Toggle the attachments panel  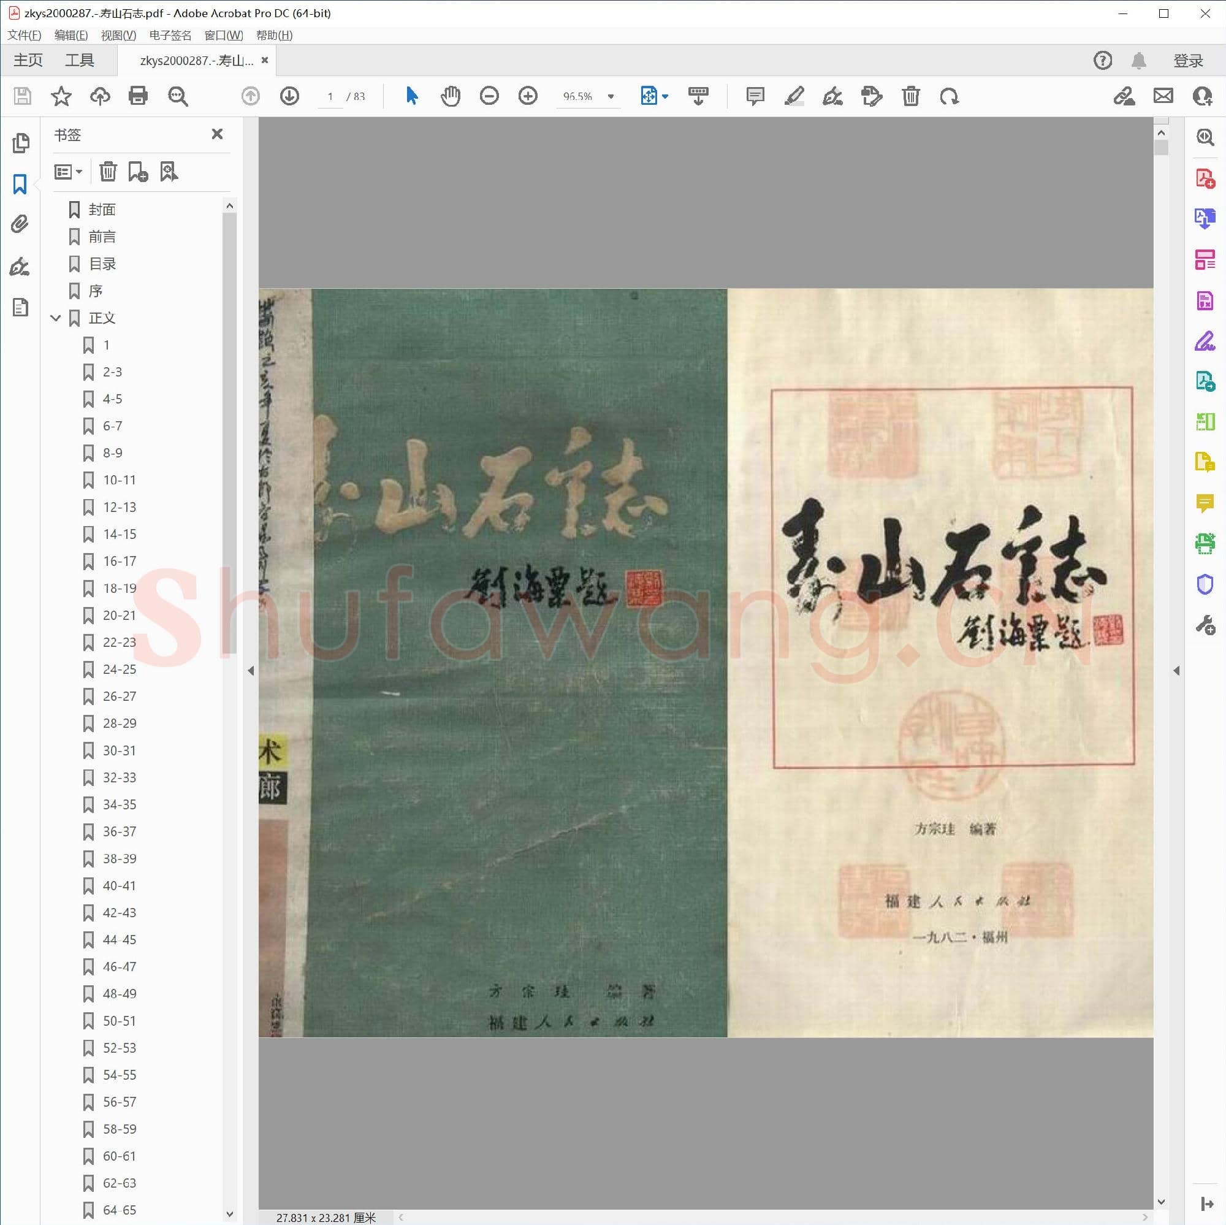point(21,224)
